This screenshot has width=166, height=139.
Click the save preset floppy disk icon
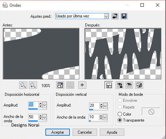pos(124,16)
